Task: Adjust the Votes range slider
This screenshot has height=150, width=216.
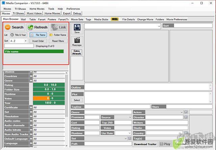Action: coord(49,98)
